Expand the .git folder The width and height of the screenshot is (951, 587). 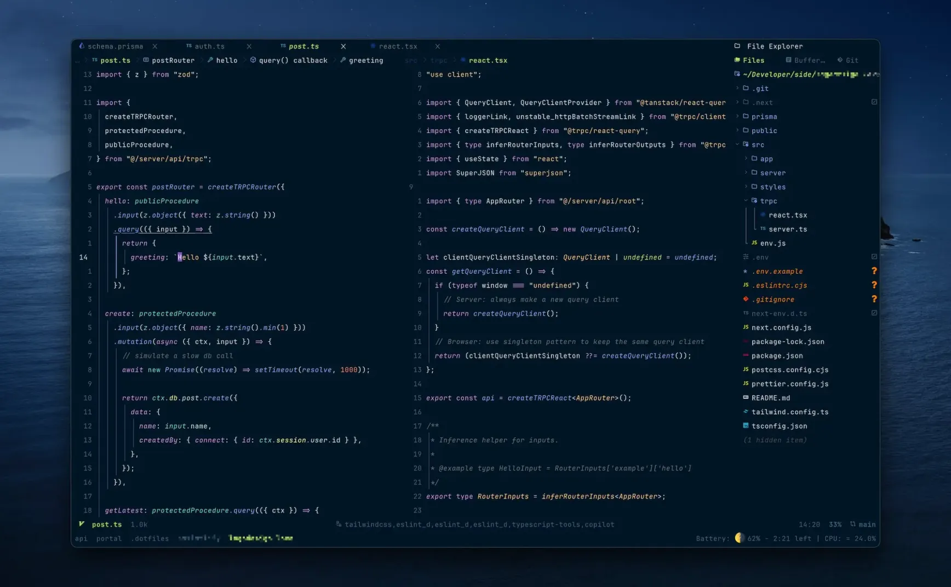pyautogui.click(x=737, y=88)
